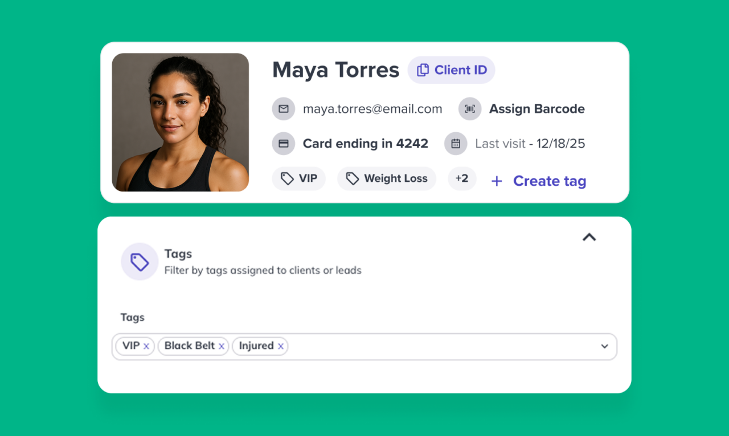729x436 pixels.
Task: Open the Tags dropdown arrow
Action: tap(605, 347)
